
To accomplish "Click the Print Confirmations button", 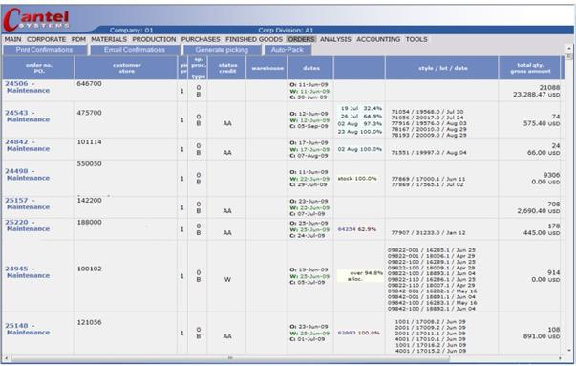I will [45, 50].
